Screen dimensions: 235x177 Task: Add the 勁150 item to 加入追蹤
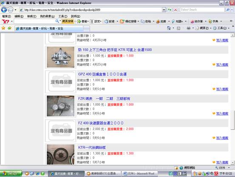(222, 65)
